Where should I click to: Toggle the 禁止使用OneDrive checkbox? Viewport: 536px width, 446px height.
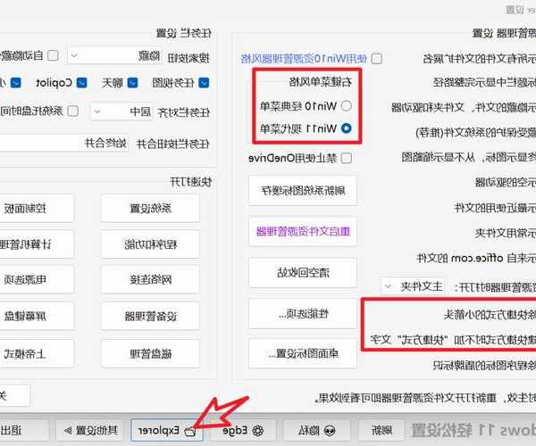[x=347, y=158]
